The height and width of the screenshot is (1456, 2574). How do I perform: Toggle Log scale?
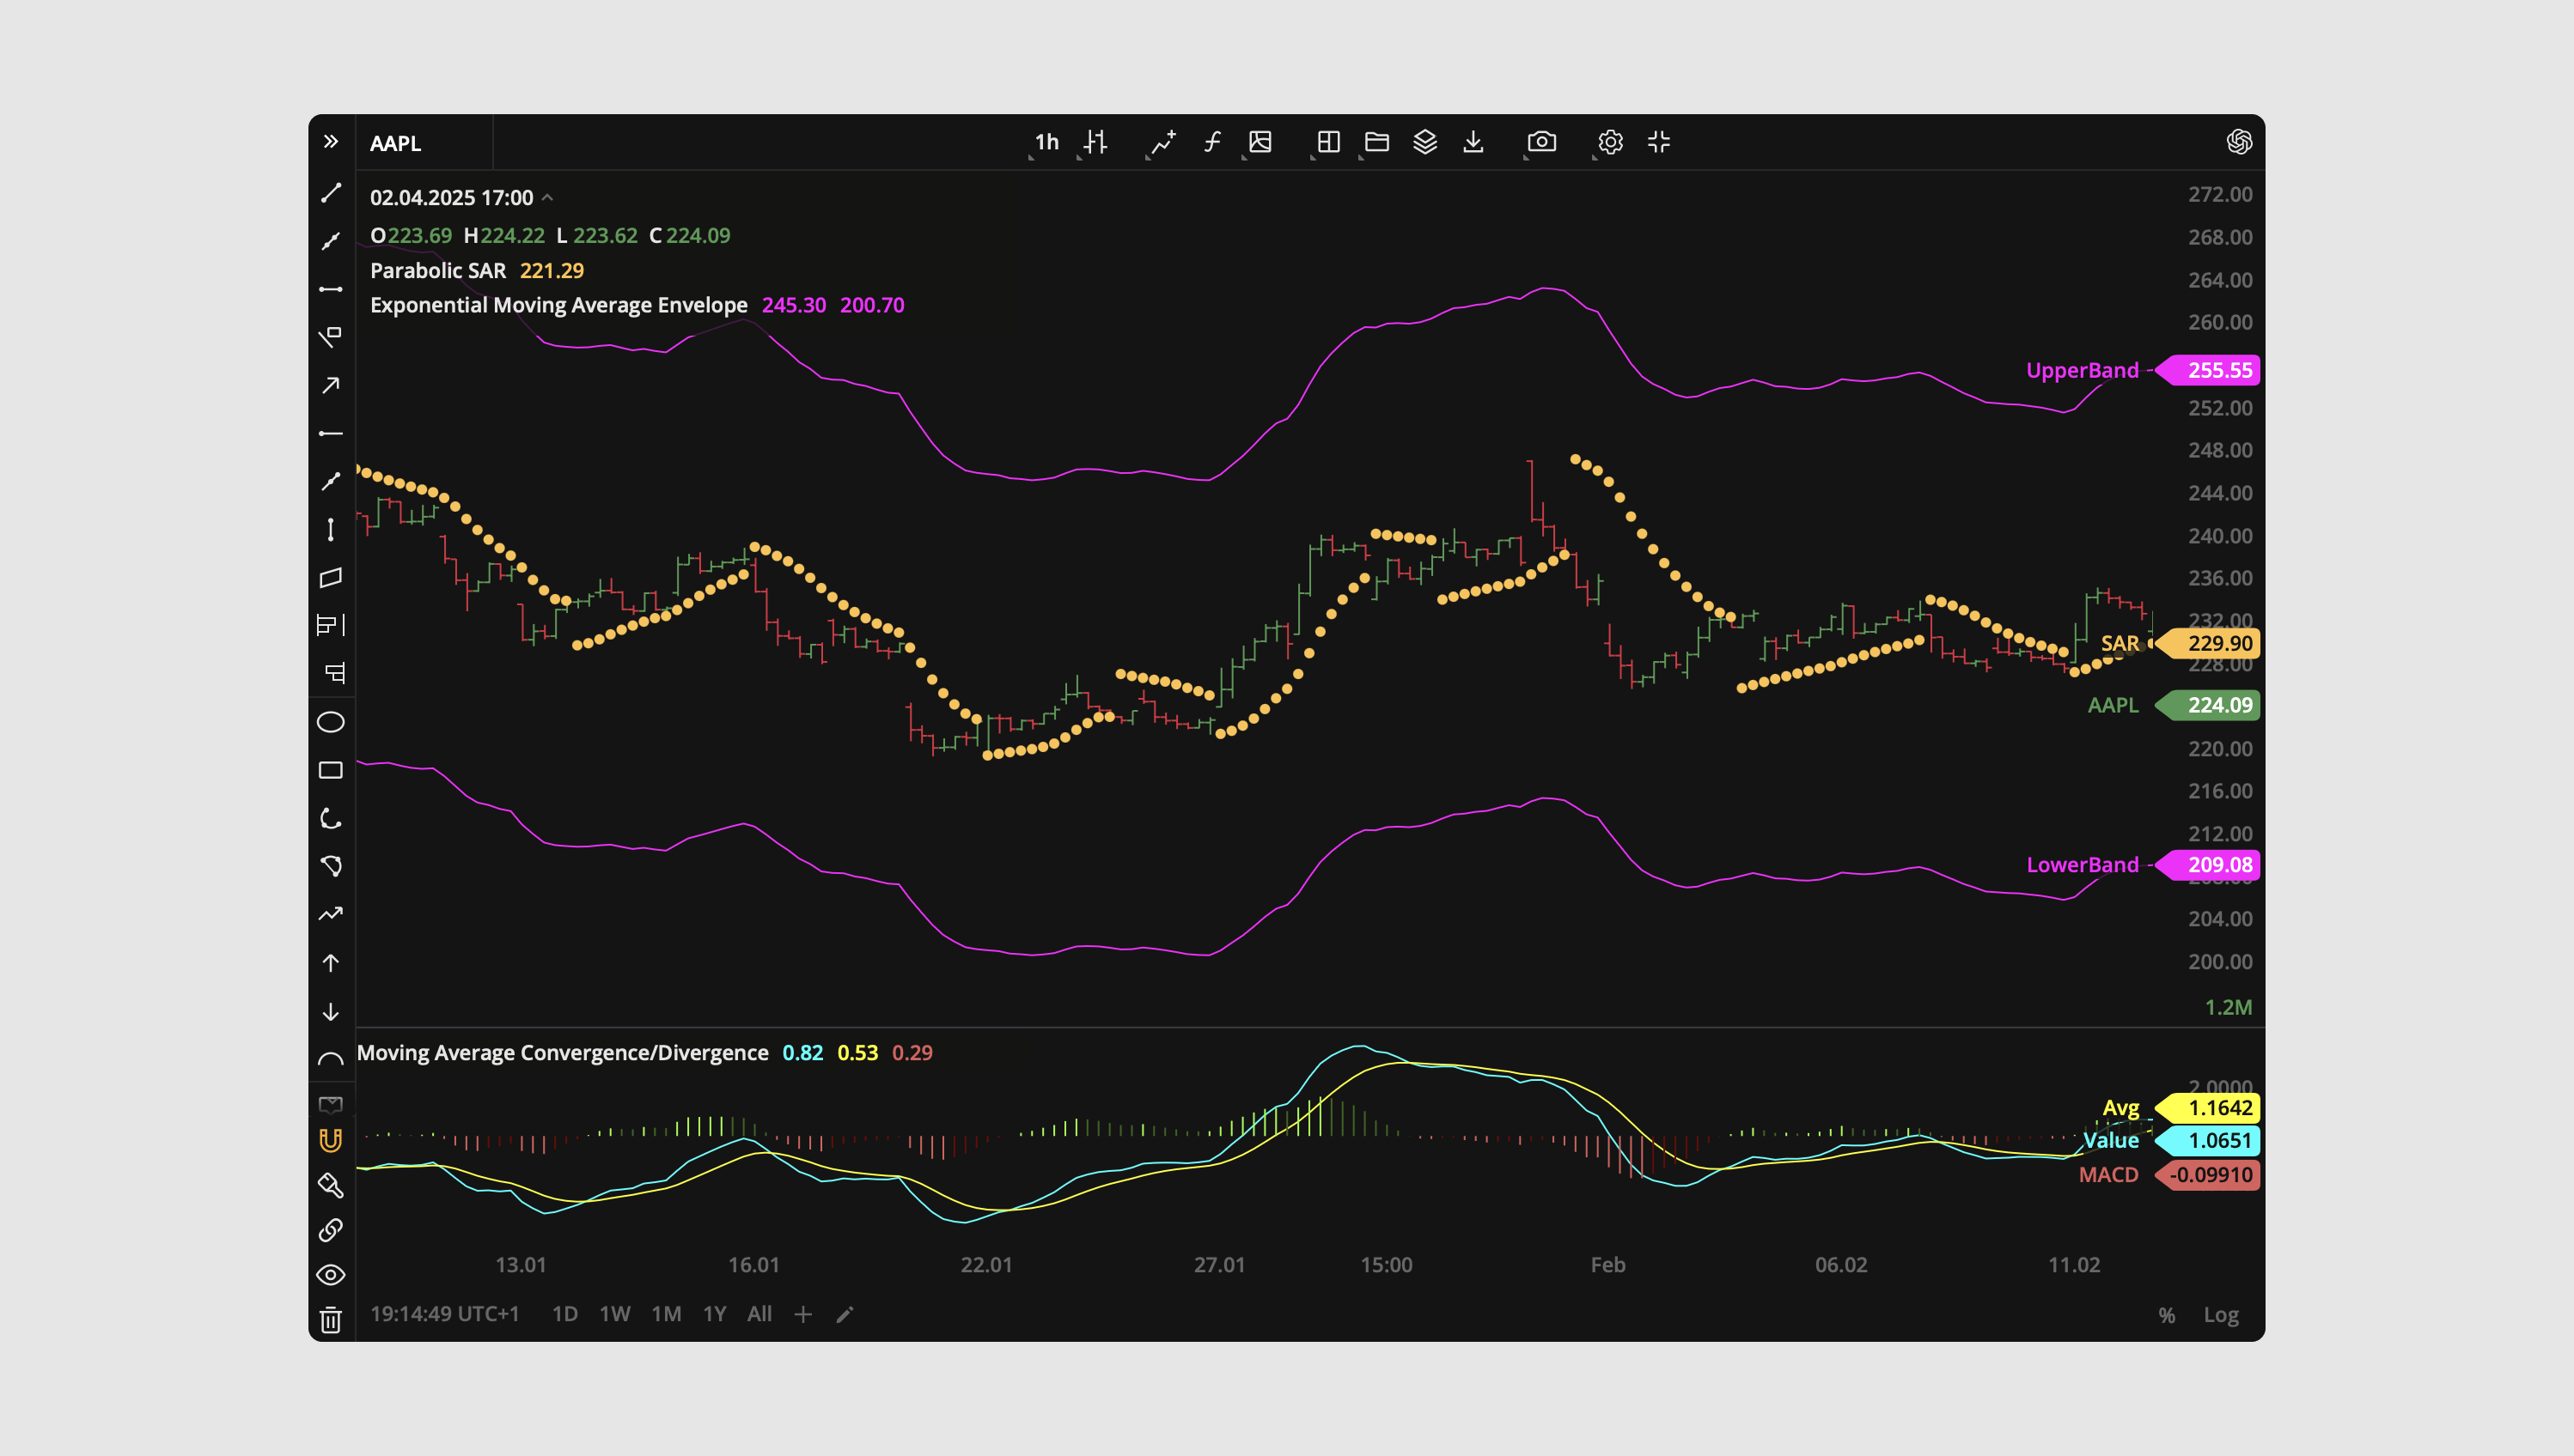pyautogui.click(x=2221, y=1315)
